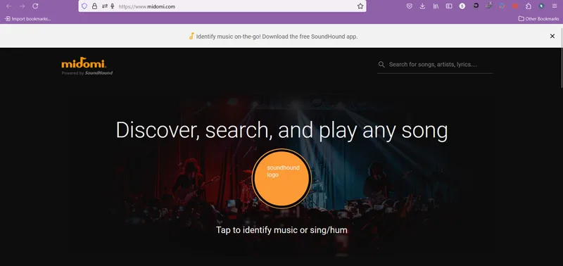Save page to Pocket
Image resolution: width=563 pixels, height=266 pixels.
coord(409,6)
